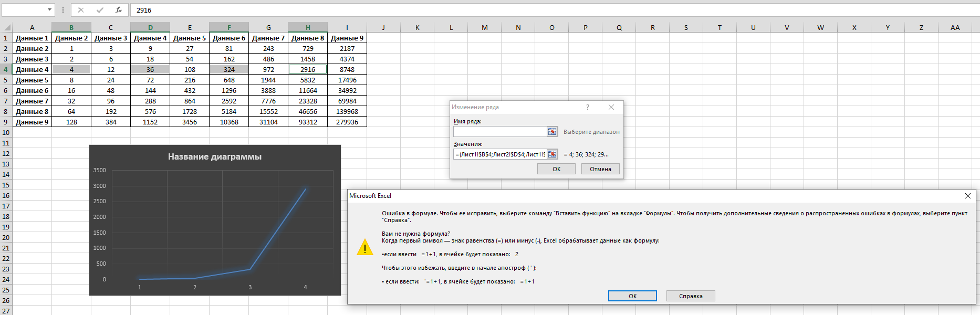This screenshot has height=315, width=980.
Task: Select column M header
Action: [484, 27]
